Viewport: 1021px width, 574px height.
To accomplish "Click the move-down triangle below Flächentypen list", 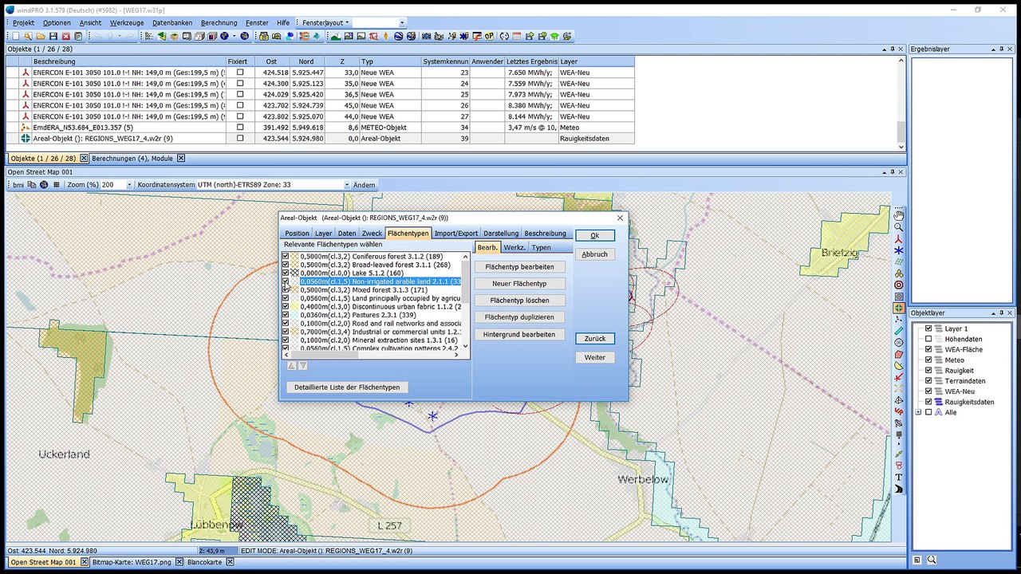I will 302,366.
